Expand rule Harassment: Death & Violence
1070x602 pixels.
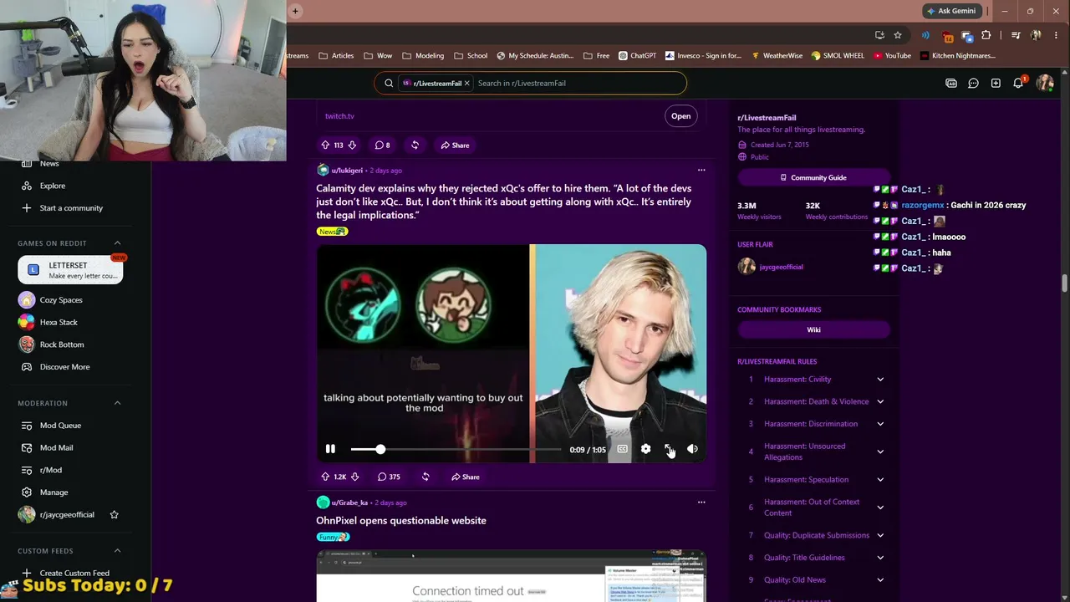pyautogui.click(x=880, y=401)
